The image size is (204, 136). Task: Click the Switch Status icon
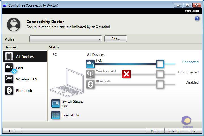click(x=56, y=103)
